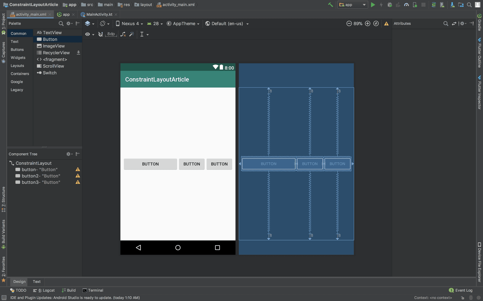Open the API level 28 dropdown
Screen dimensions: 483x301
pyautogui.click(x=154, y=24)
